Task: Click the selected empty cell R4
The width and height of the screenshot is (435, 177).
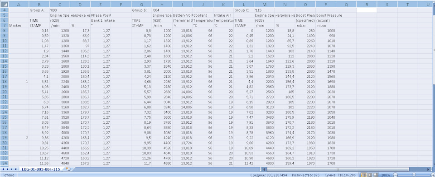Action: coord(367,10)
